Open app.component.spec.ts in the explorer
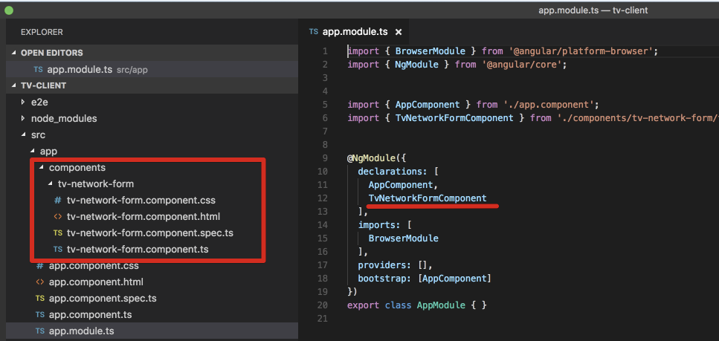 pos(102,299)
